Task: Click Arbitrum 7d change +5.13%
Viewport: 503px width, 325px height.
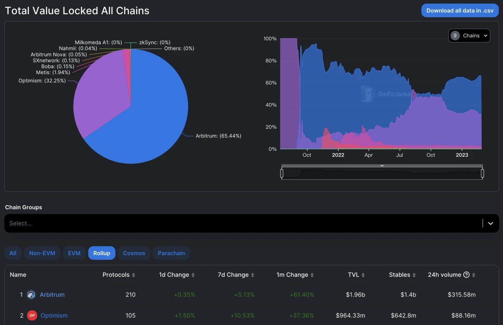Action: (x=244, y=295)
